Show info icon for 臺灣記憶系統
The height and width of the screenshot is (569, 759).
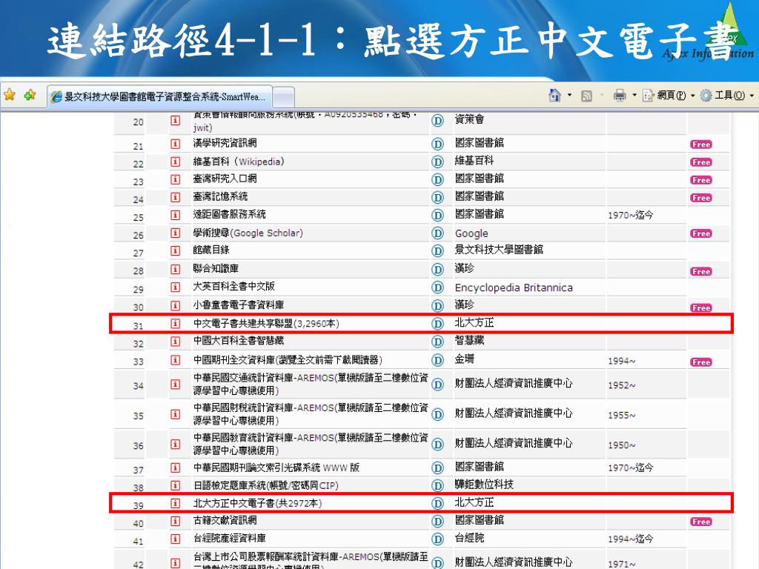(175, 197)
